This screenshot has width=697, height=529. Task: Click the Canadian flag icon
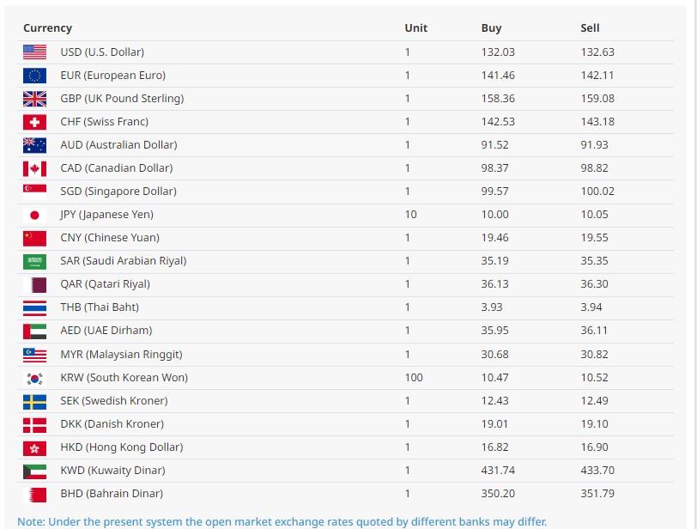tap(34, 168)
